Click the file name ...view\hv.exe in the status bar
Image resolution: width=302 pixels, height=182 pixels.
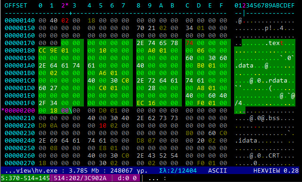pos(32,170)
